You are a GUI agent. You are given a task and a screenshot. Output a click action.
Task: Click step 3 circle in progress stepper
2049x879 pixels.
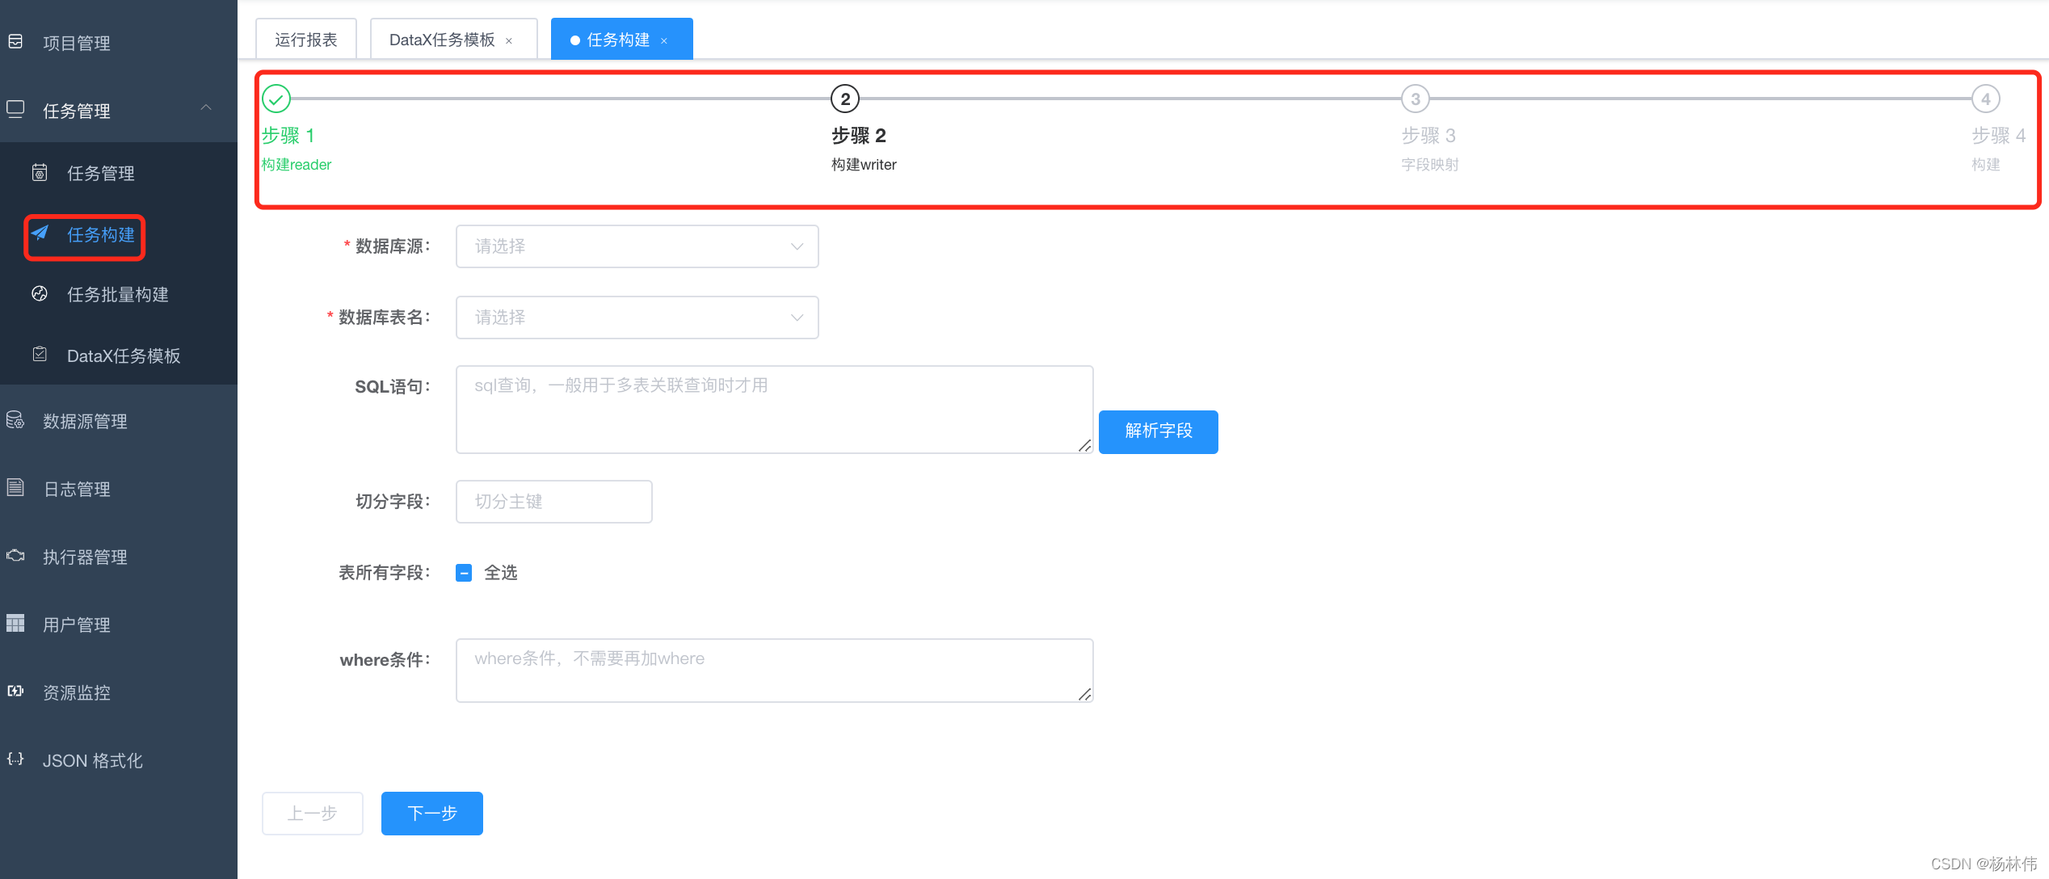tap(1415, 99)
